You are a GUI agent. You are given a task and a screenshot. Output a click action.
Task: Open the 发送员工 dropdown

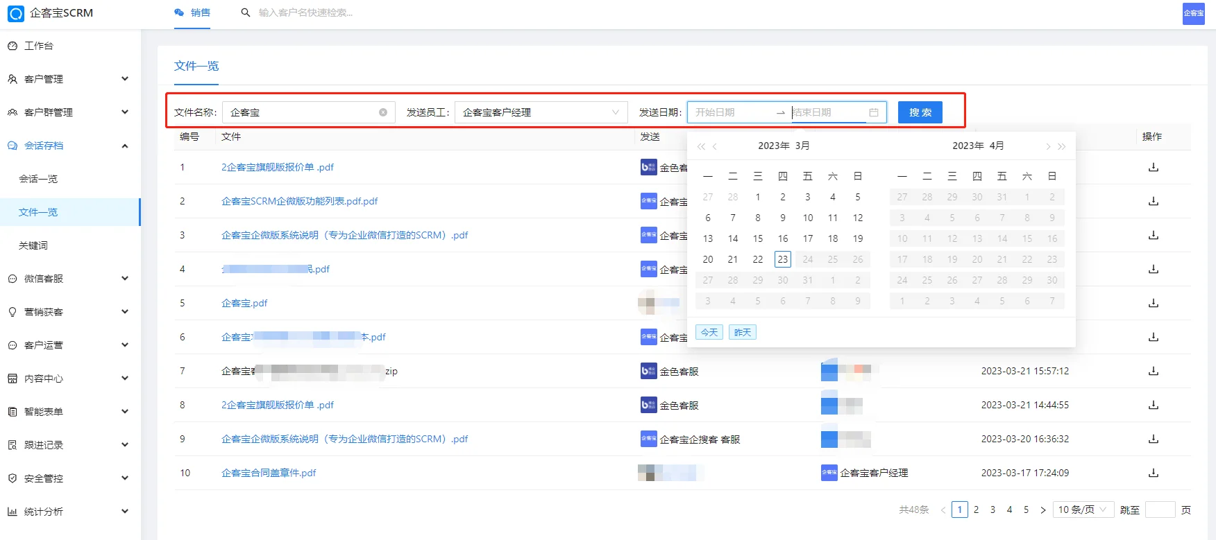point(541,112)
